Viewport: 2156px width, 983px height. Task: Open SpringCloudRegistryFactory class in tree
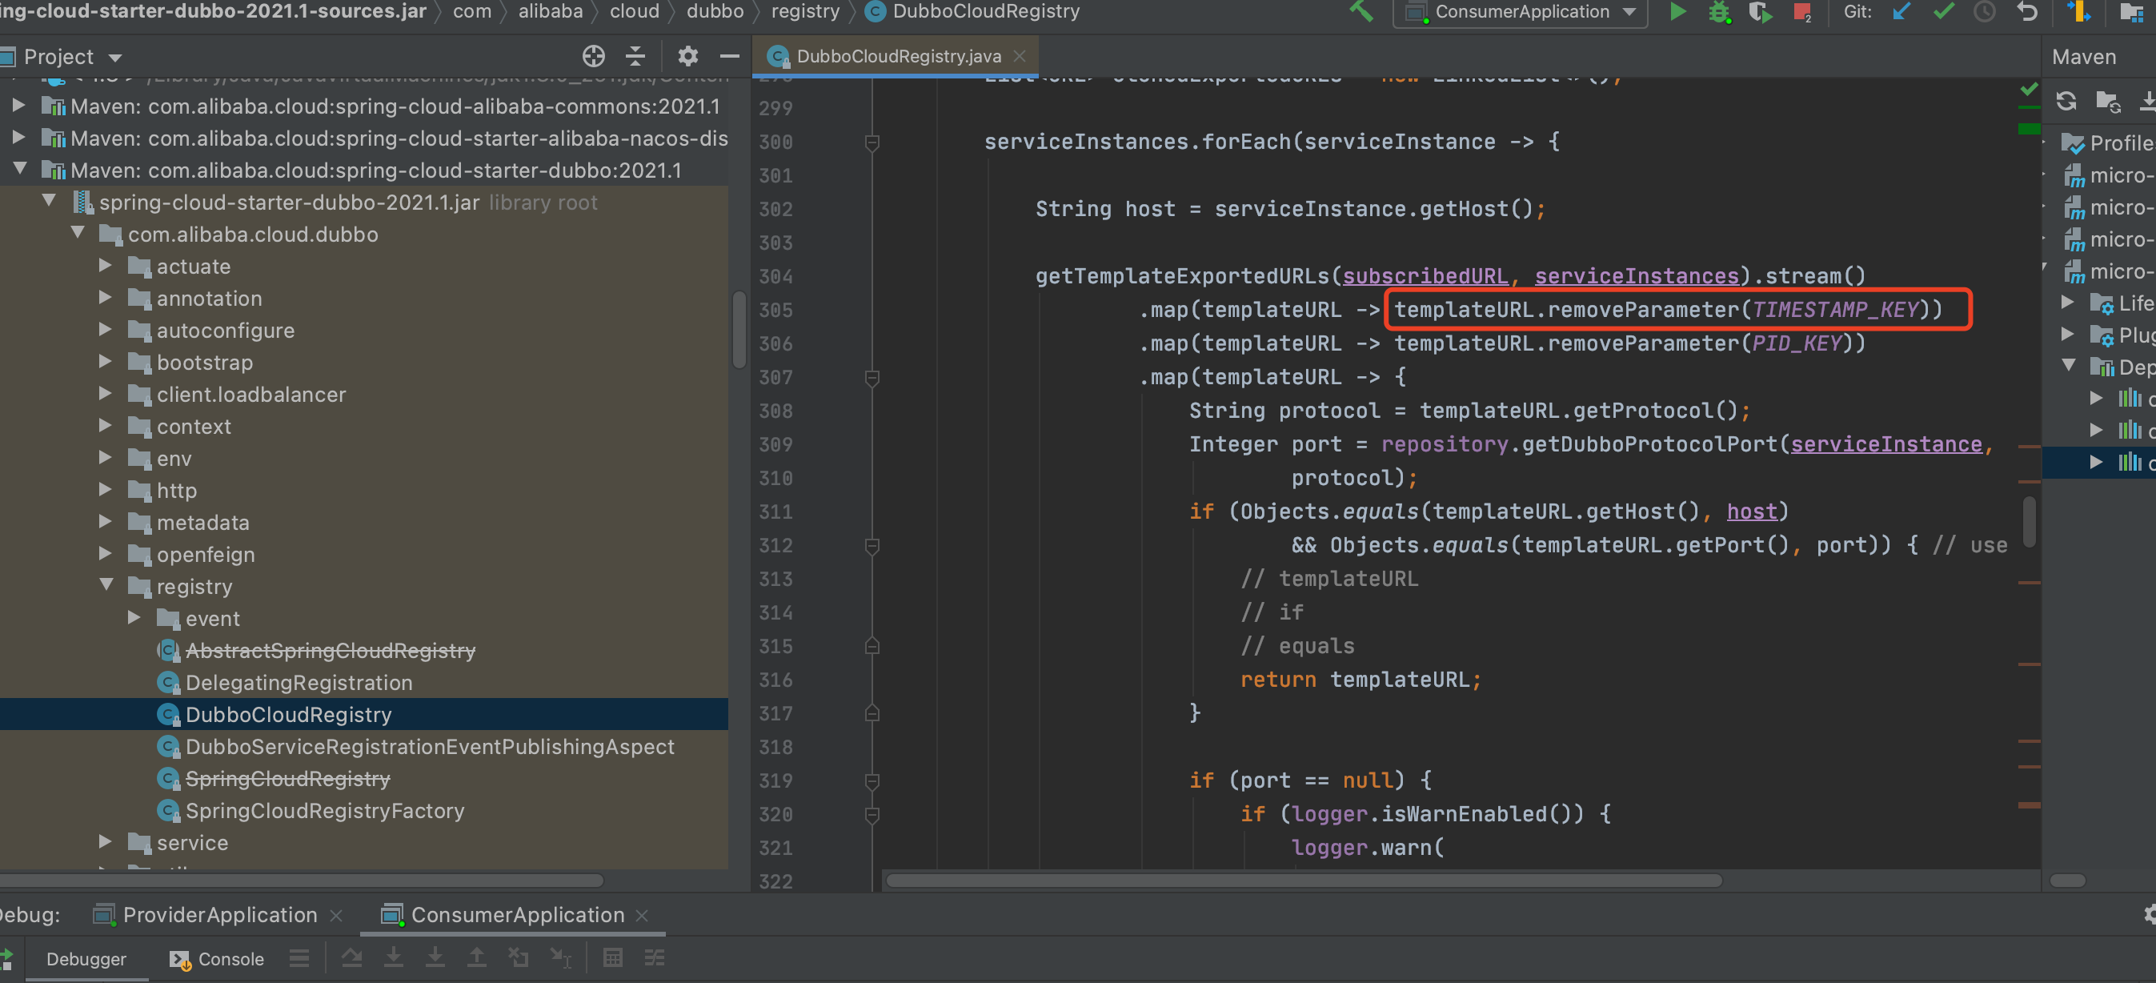tap(325, 811)
